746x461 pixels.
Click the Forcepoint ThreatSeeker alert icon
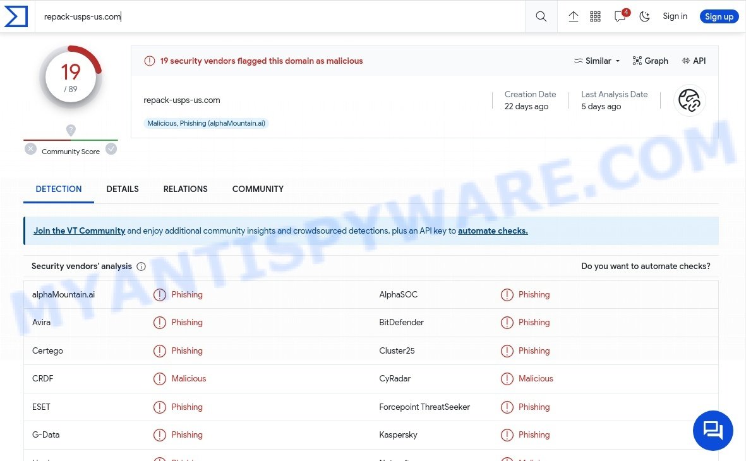[x=507, y=407]
